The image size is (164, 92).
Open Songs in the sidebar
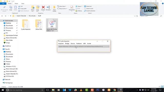pos(8,43)
